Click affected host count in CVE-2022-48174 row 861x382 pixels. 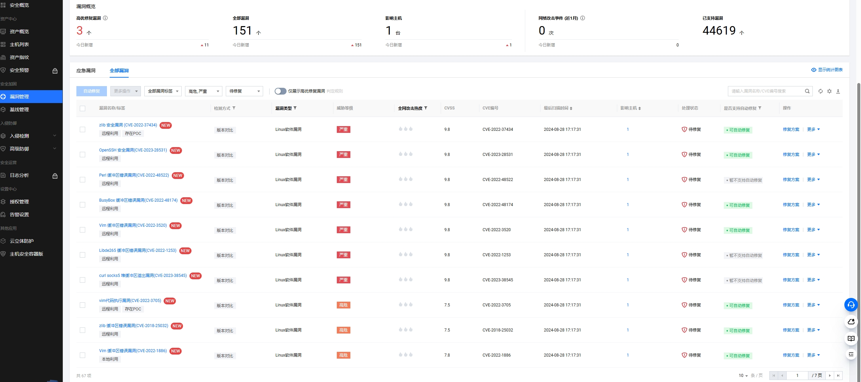(x=628, y=205)
